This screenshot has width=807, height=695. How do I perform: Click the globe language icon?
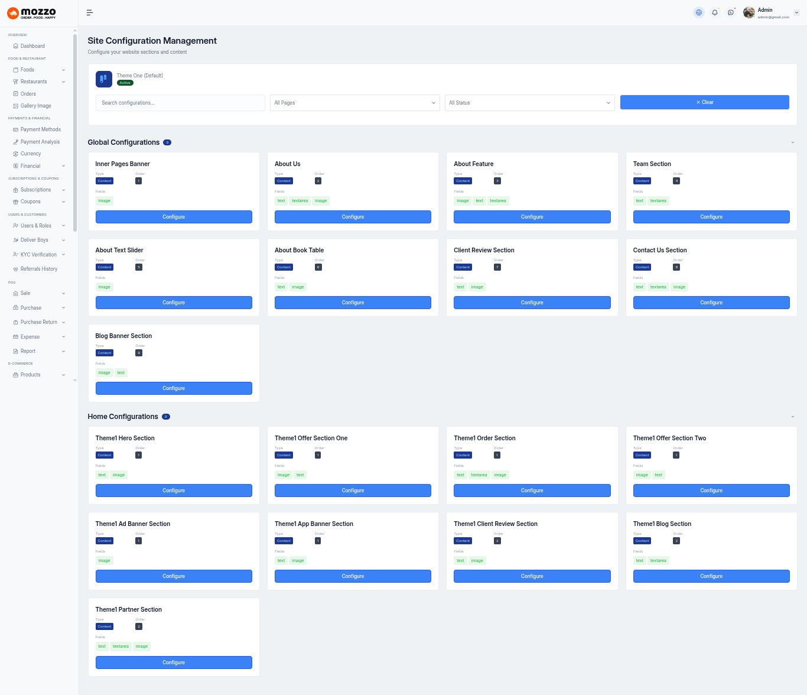(x=699, y=12)
